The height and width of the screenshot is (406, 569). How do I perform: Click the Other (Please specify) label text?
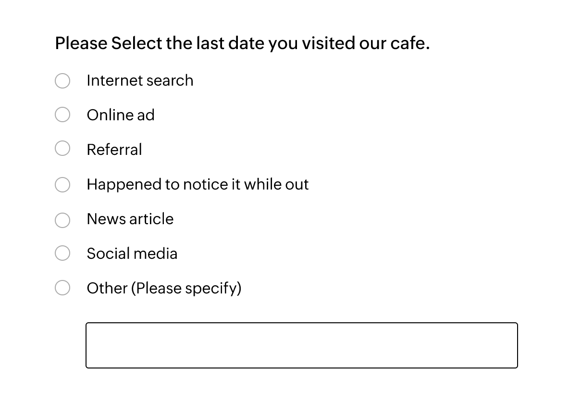coord(164,288)
